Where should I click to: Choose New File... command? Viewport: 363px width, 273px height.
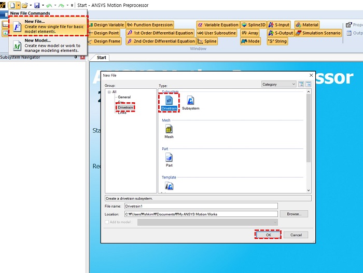(48, 26)
